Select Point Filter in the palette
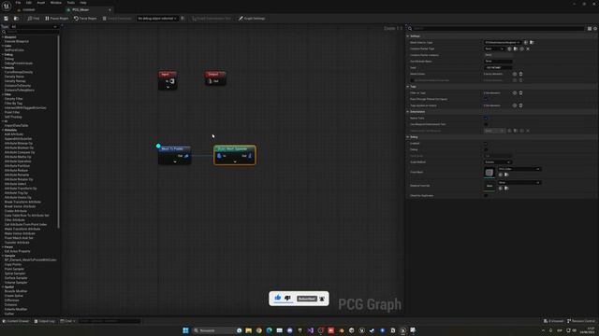Viewport: 599px width, 336px height. pyautogui.click(x=12, y=112)
